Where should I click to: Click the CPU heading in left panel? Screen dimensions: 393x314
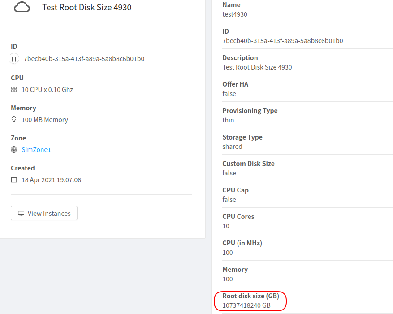(x=17, y=78)
